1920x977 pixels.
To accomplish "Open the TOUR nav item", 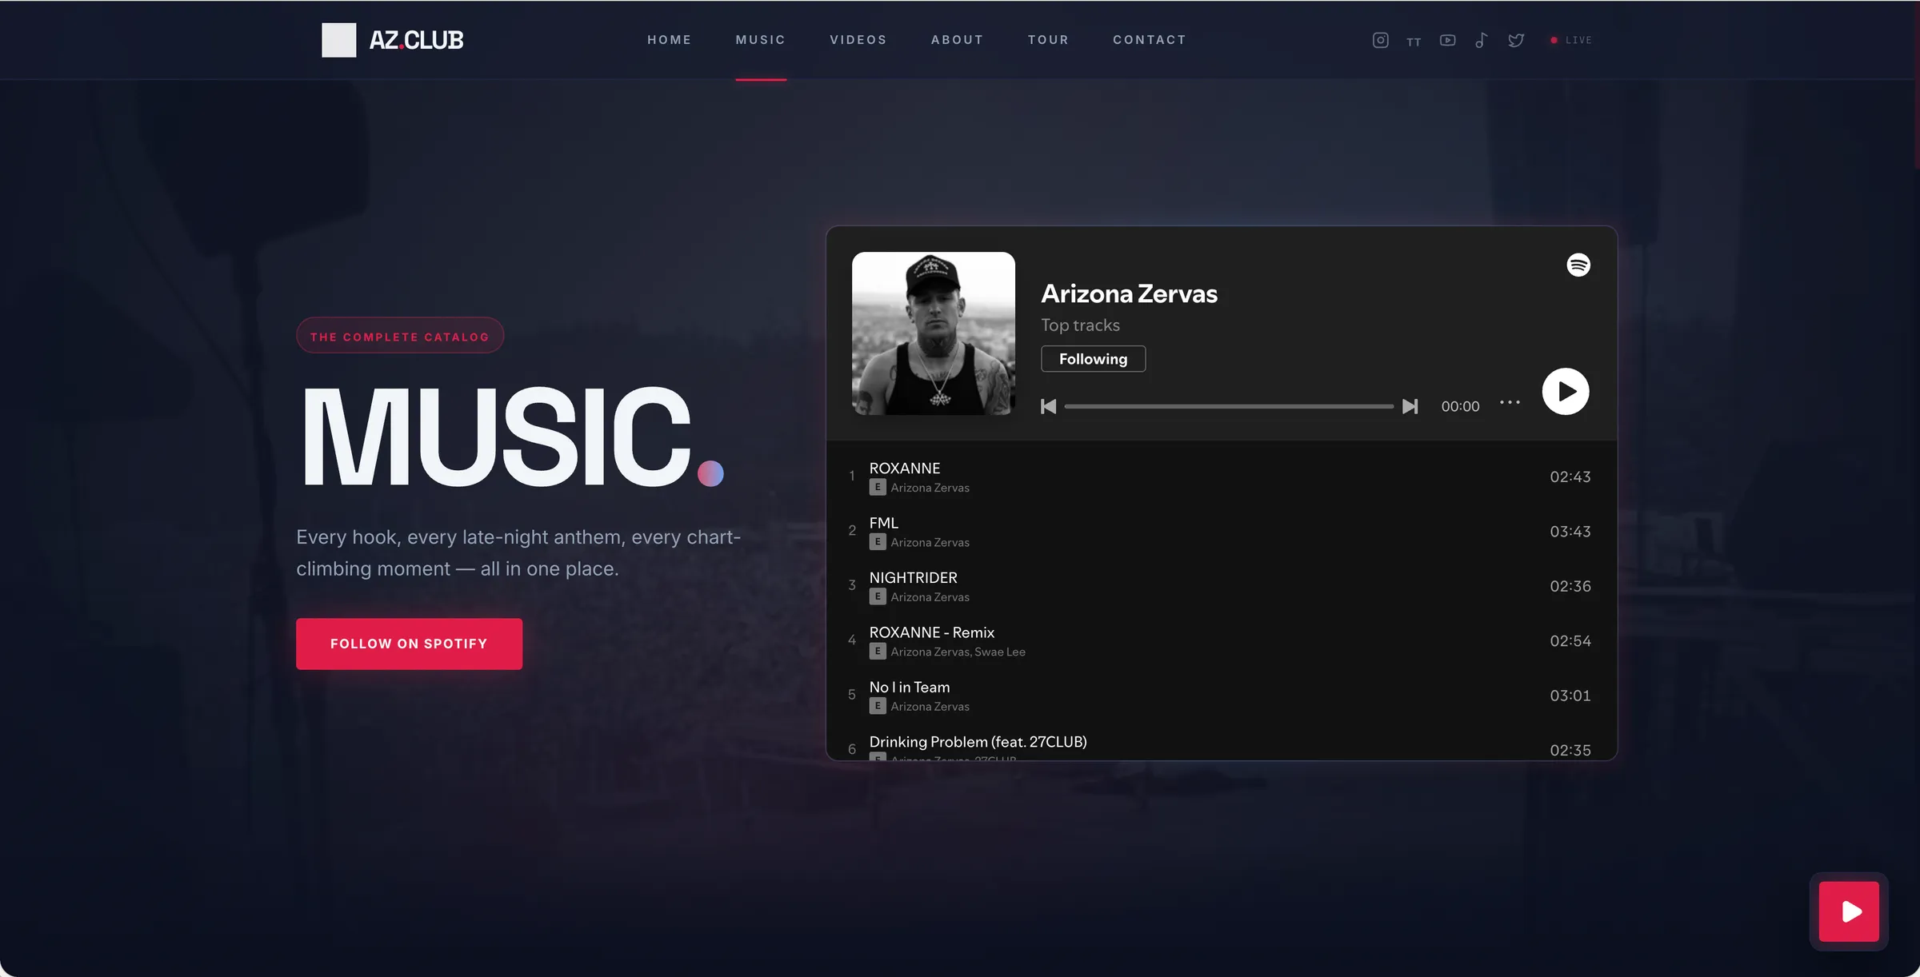I will [x=1048, y=40].
